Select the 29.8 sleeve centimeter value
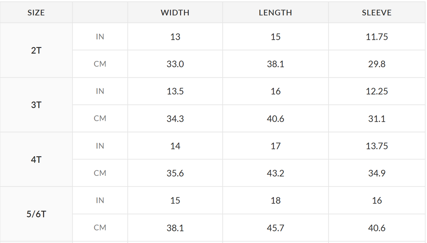 pyautogui.click(x=377, y=64)
